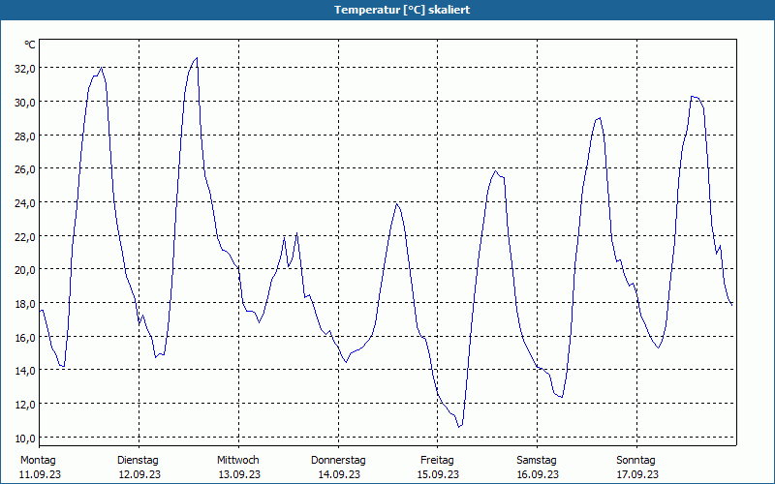Select the 12,0 axis label
This screenshot has width=775, height=484.
click(25, 405)
